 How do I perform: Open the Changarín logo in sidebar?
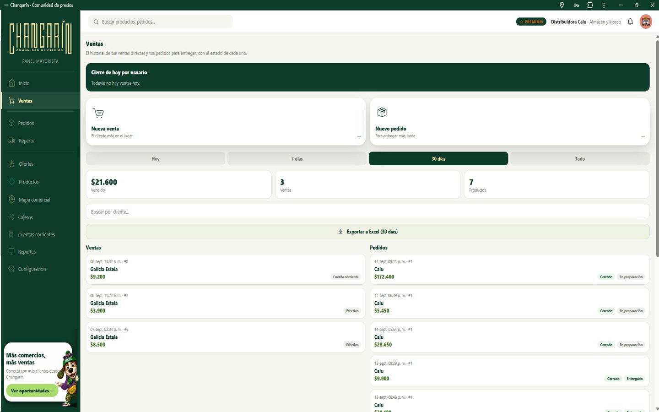40,38
